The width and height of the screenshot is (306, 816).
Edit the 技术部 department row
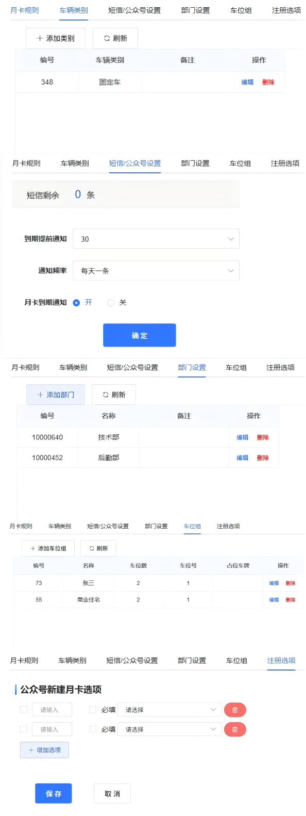coord(243,437)
